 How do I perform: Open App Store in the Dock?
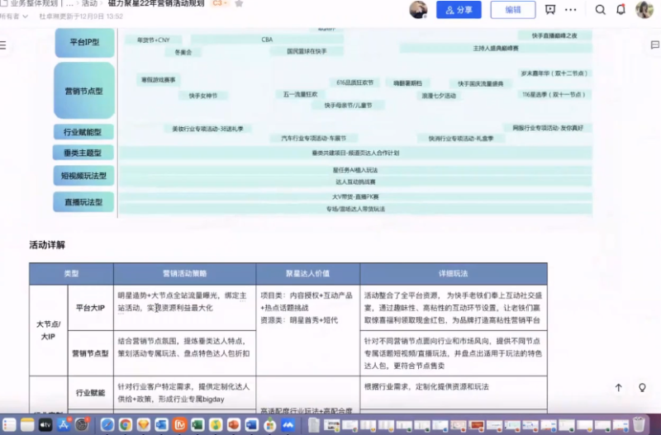pos(64,425)
